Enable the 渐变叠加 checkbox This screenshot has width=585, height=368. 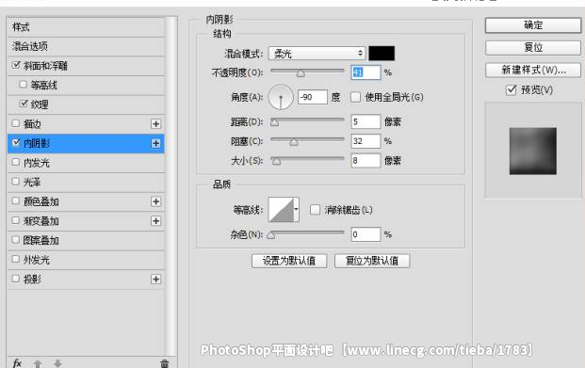coord(16,220)
